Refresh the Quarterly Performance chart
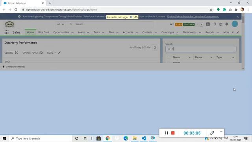The width and height of the screenshot is (252, 142). click(155, 47)
